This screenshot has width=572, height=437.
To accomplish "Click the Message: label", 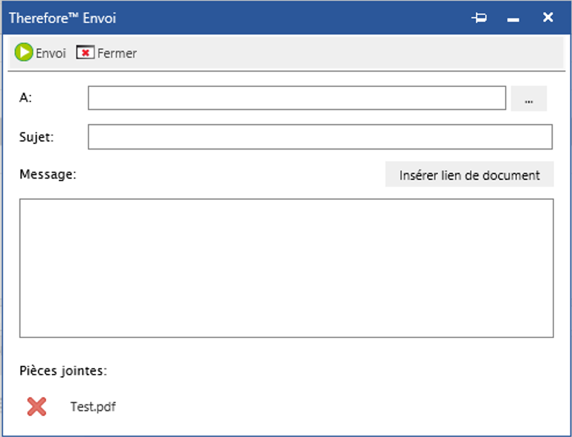I will [x=48, y=175].
